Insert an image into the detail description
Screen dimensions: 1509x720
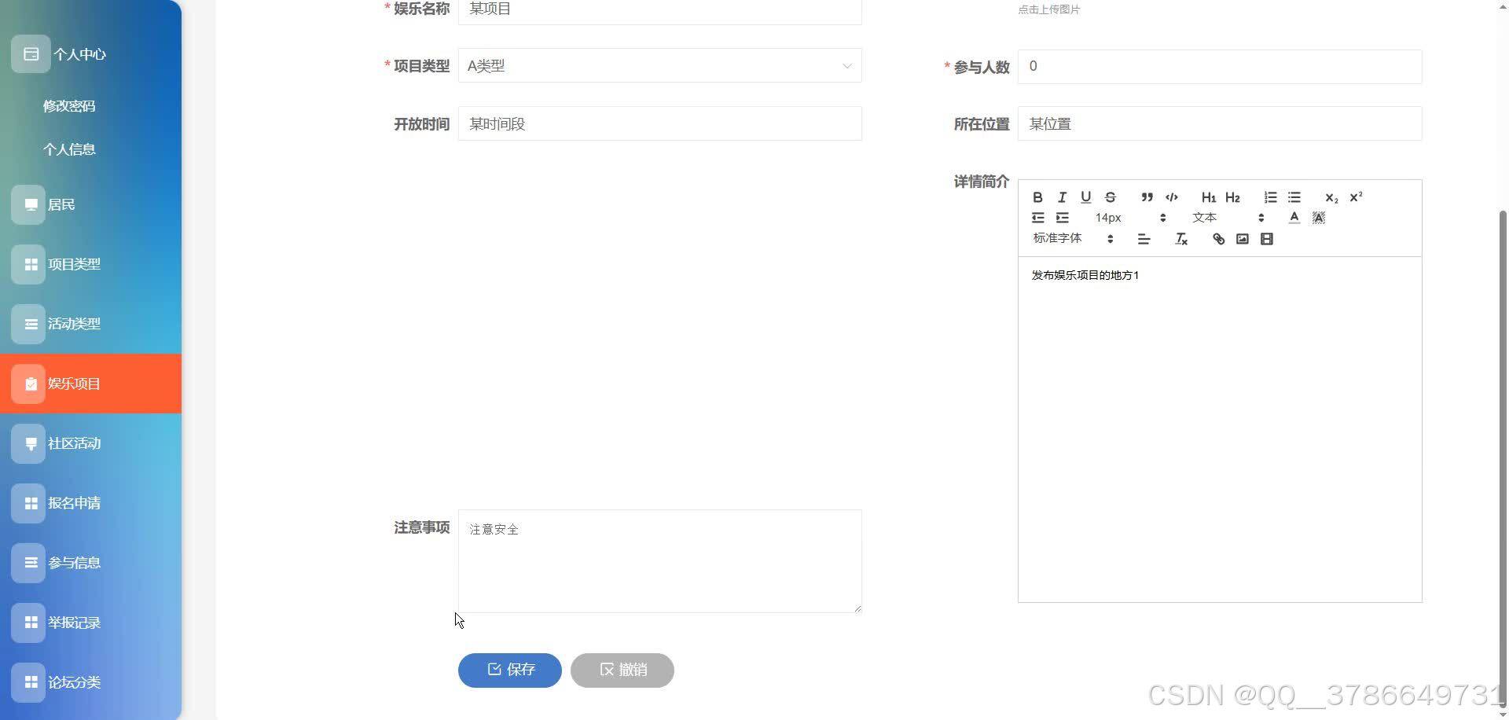1242,238
